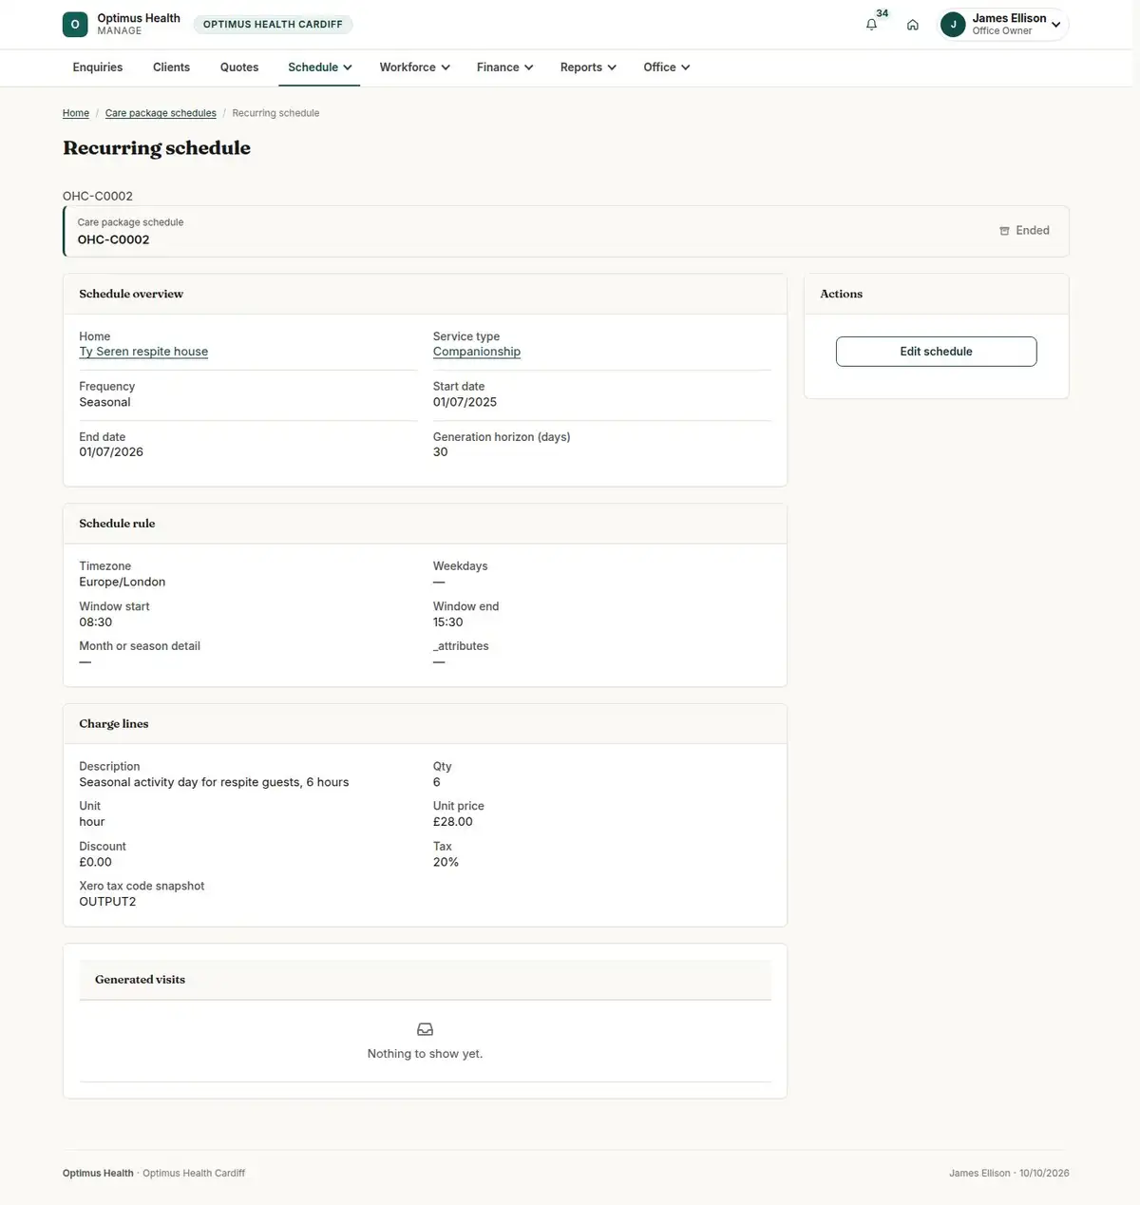Open Care package schedules breadcrumb
This screenshot has width=1140, height=1205.
coord(161,113)
